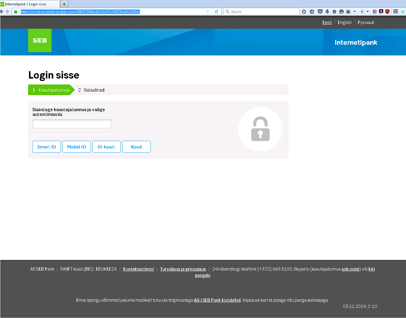Click the gray square extension icon next to the chat bubble
Image resolution: width=406 pixels, height=318 pixels.
[x=348, y=12]
